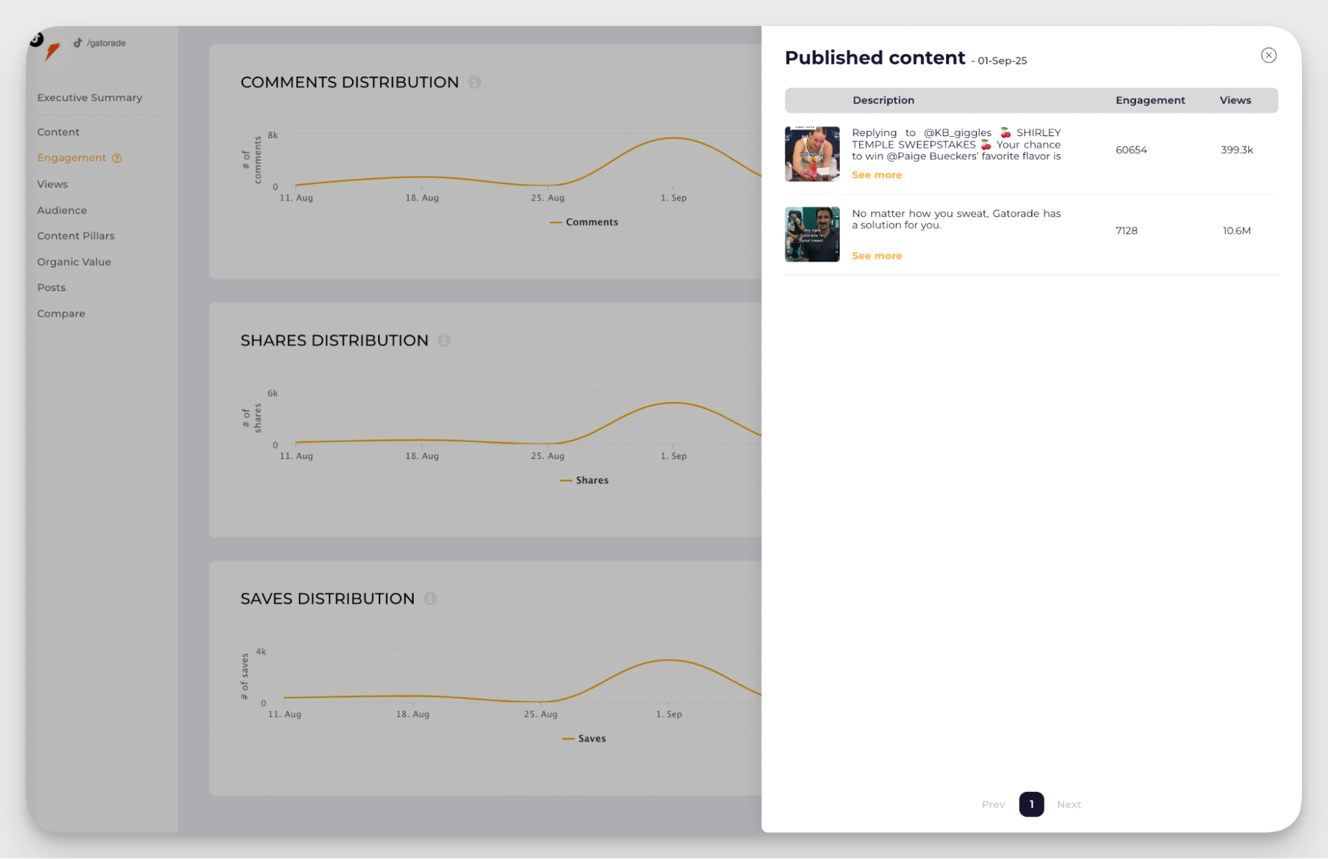
Task: Go to the Content Pillars section
Action: [x=76, y=236]
